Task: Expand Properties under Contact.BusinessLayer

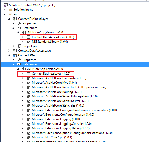Action: point(13,23)
